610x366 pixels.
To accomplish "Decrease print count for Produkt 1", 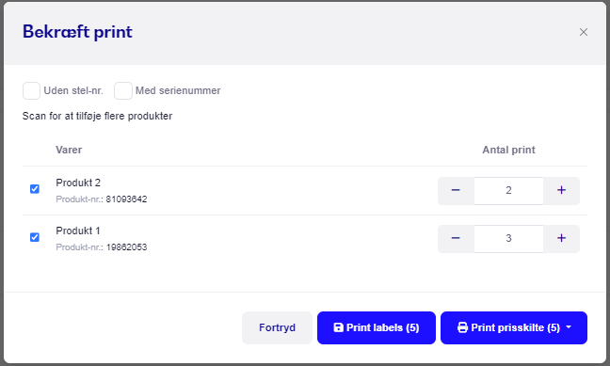I will (456, 238).
